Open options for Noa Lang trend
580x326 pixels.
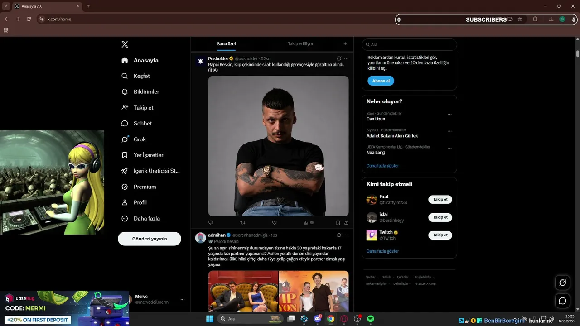click(449, 148)
